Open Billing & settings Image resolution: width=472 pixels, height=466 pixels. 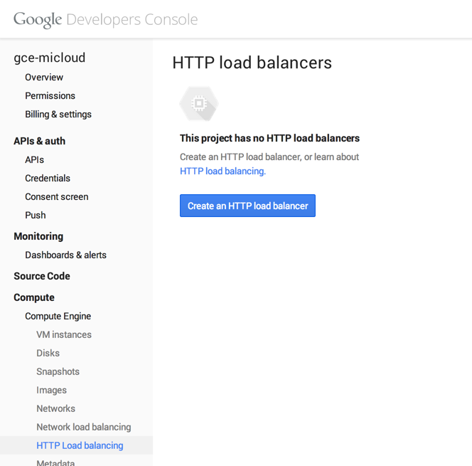pos(58,115)
